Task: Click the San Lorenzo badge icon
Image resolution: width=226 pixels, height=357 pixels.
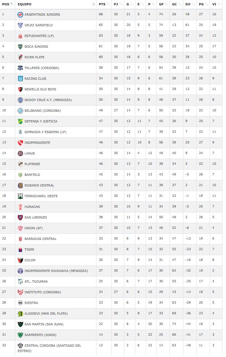Action: (x=20, y=218)
